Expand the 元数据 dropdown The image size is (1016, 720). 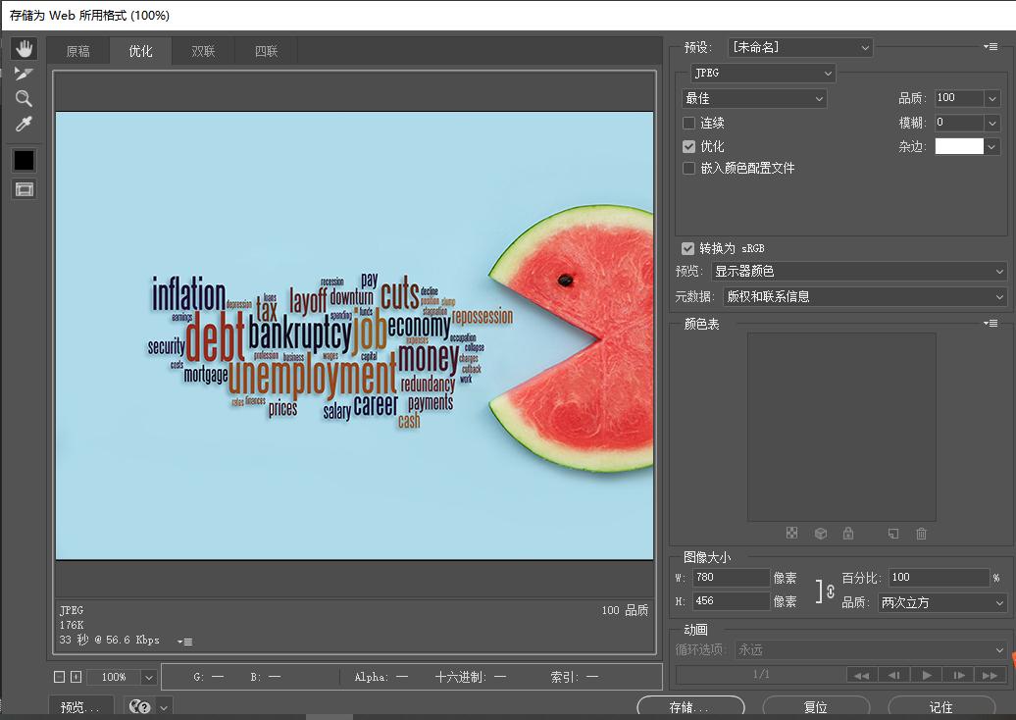[x=863, y=297]
